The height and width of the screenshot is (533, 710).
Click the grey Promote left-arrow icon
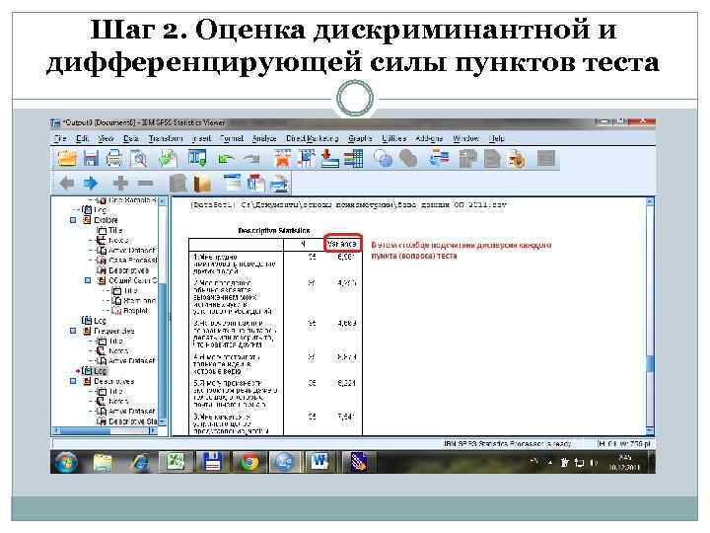click(67, 184)
